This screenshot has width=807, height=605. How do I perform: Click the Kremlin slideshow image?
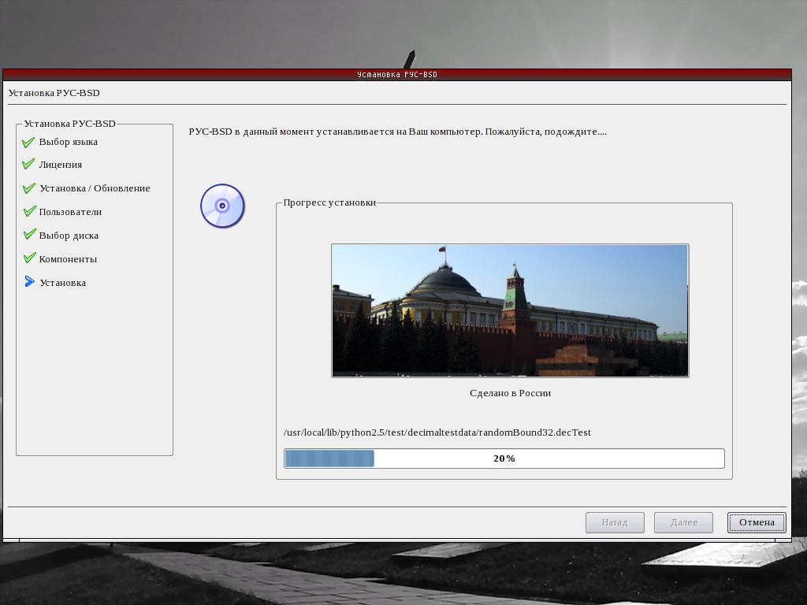pyautogui.click(x=510, y=310)
